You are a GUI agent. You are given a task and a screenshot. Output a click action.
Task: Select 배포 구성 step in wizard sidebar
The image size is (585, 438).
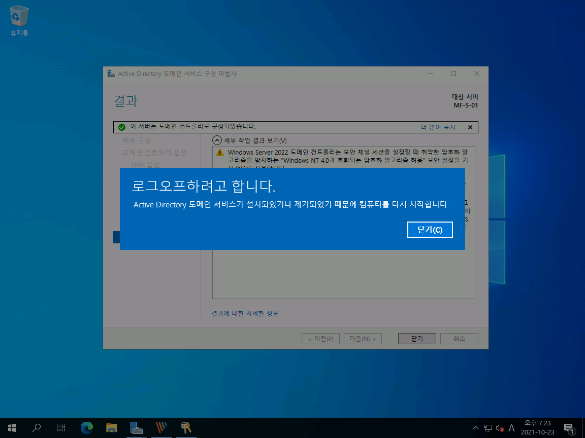pyautogui.click(x=137, y=140)
